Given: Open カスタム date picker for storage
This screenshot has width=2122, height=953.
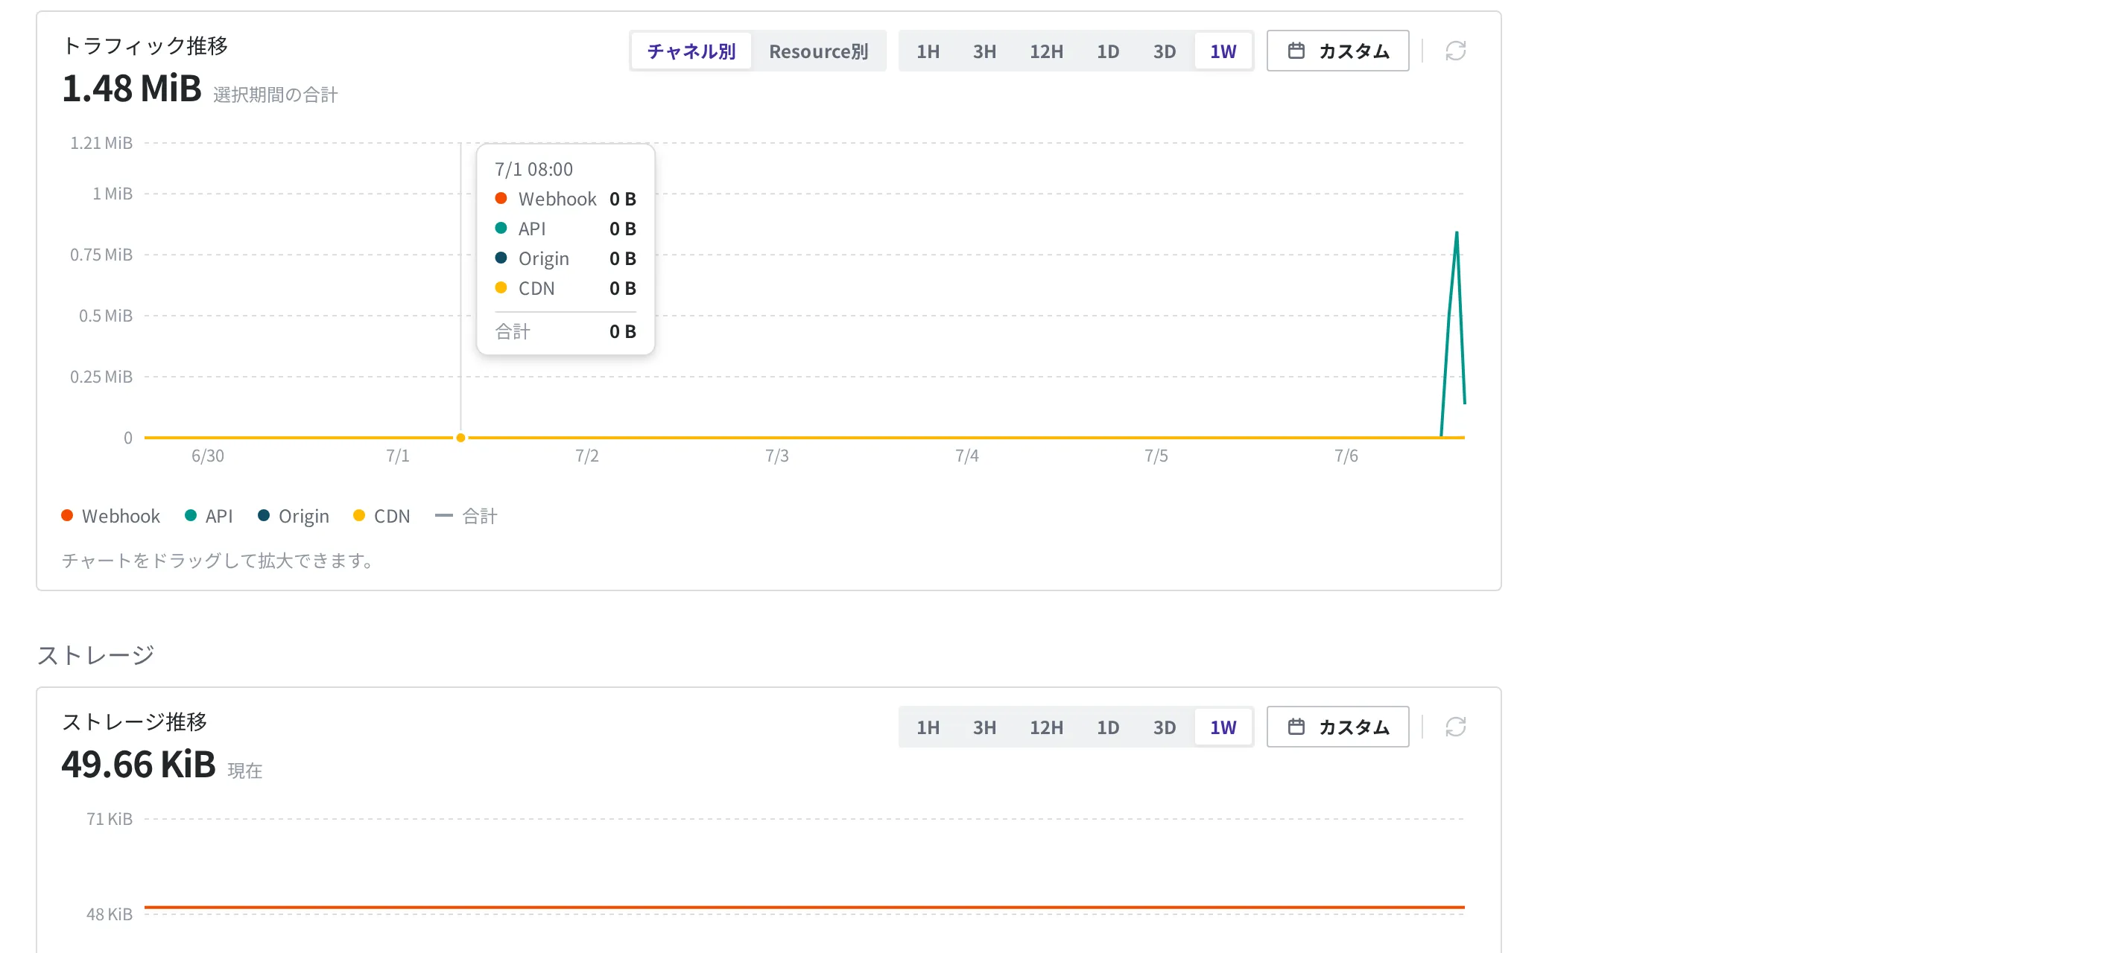Looking at the screenshot, I should 1337,727.
